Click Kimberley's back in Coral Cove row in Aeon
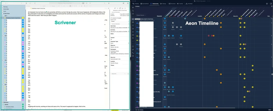The image size is (273, 111). point(149,19)
